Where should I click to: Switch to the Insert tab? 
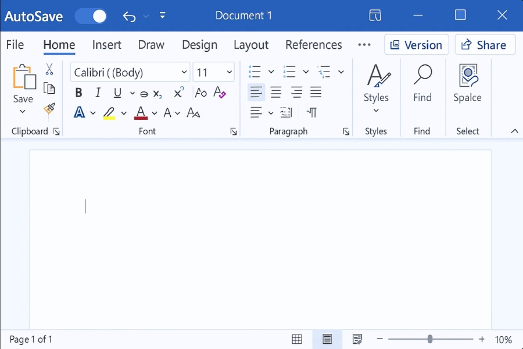[x=107, y=45]
